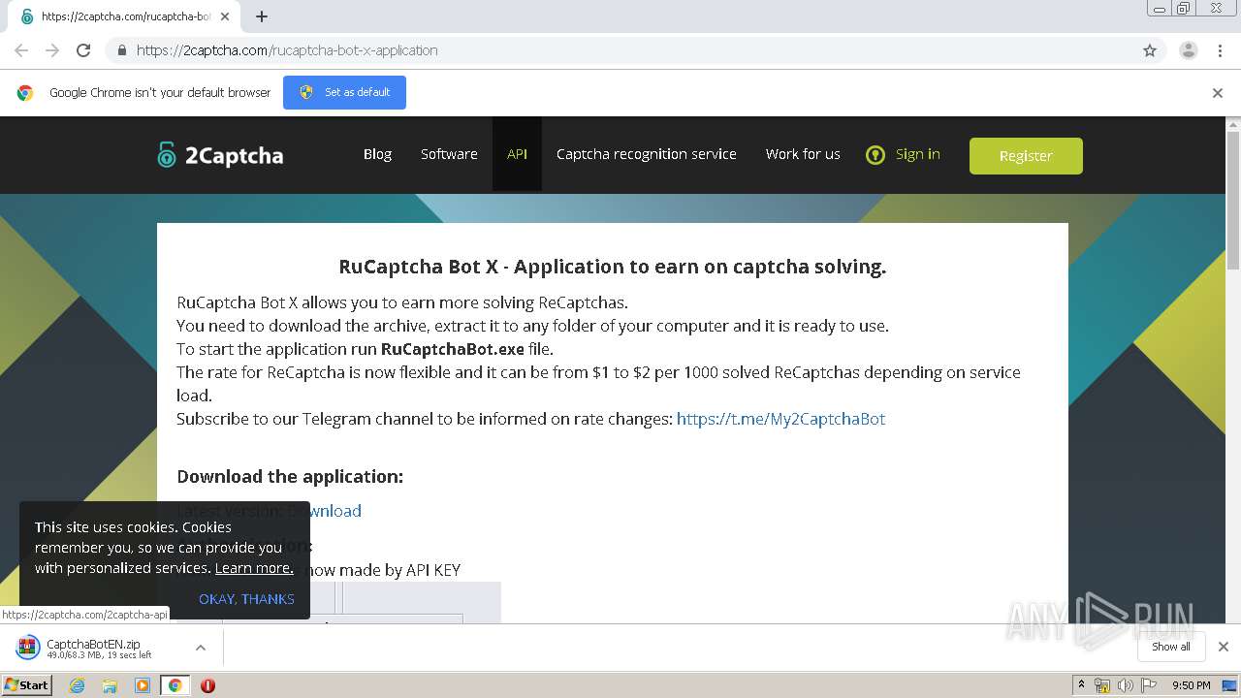Click the RuCaptchaBot.exe bold text
Image resolution: width=1241 pixels, height=698 pixels.
coord(453,349)
